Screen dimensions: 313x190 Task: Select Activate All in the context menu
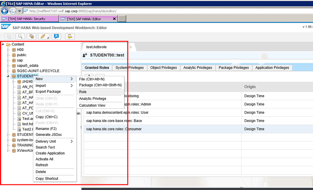[55, 159]
